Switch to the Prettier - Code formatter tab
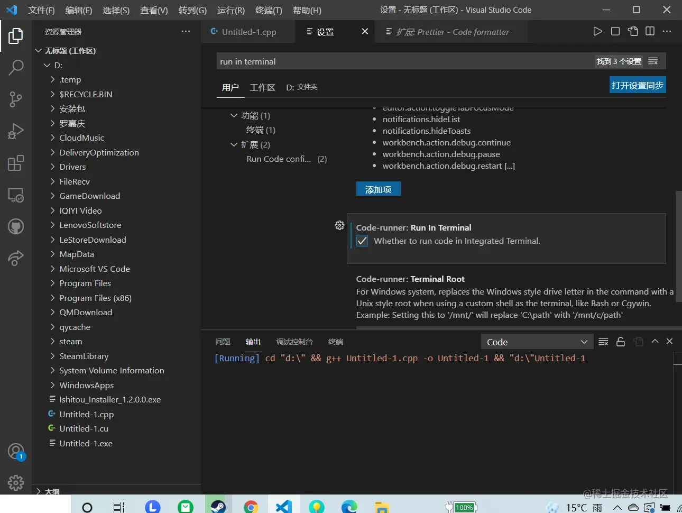This screenshot has height=513, width=682. pos(453,32)
